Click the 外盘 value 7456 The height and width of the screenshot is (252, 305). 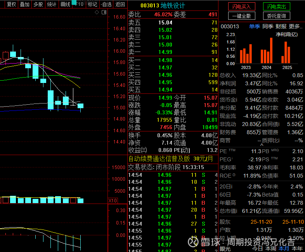tap(166, 127)
